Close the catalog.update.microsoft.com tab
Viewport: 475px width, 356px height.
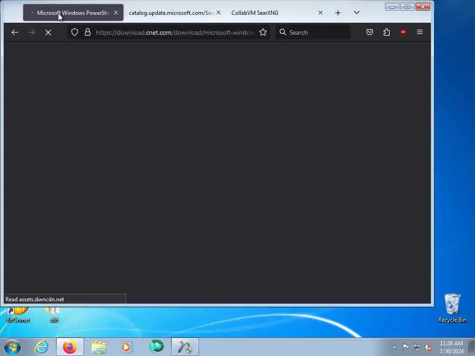click(x=218, y=13)
